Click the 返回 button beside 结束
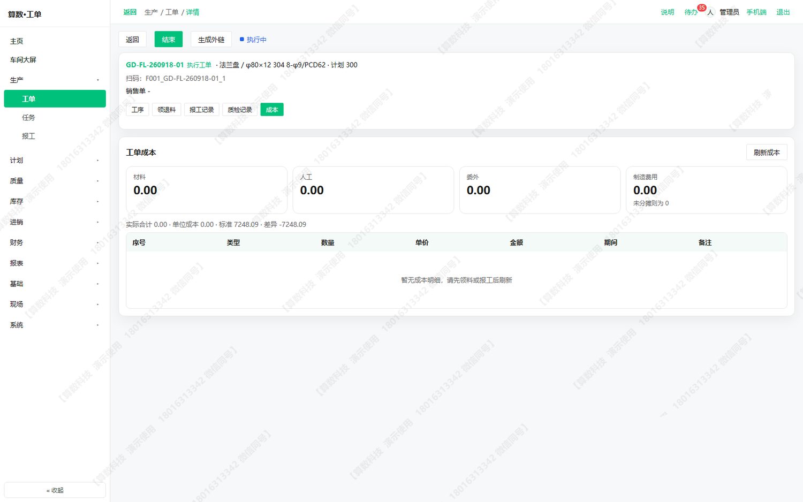This screenshot has height=502, width=803. point(132,40)
